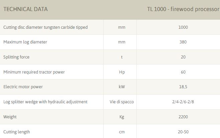Click the splitting force unit t

122,57
